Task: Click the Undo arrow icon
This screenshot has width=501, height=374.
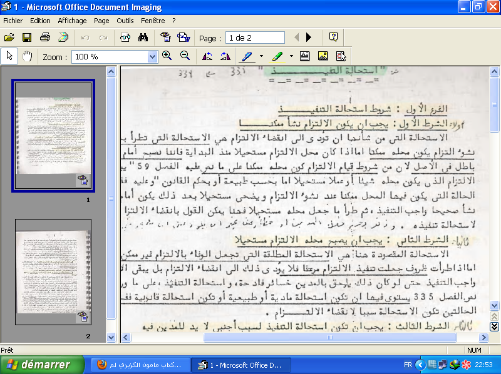Action: coord(85,38)
